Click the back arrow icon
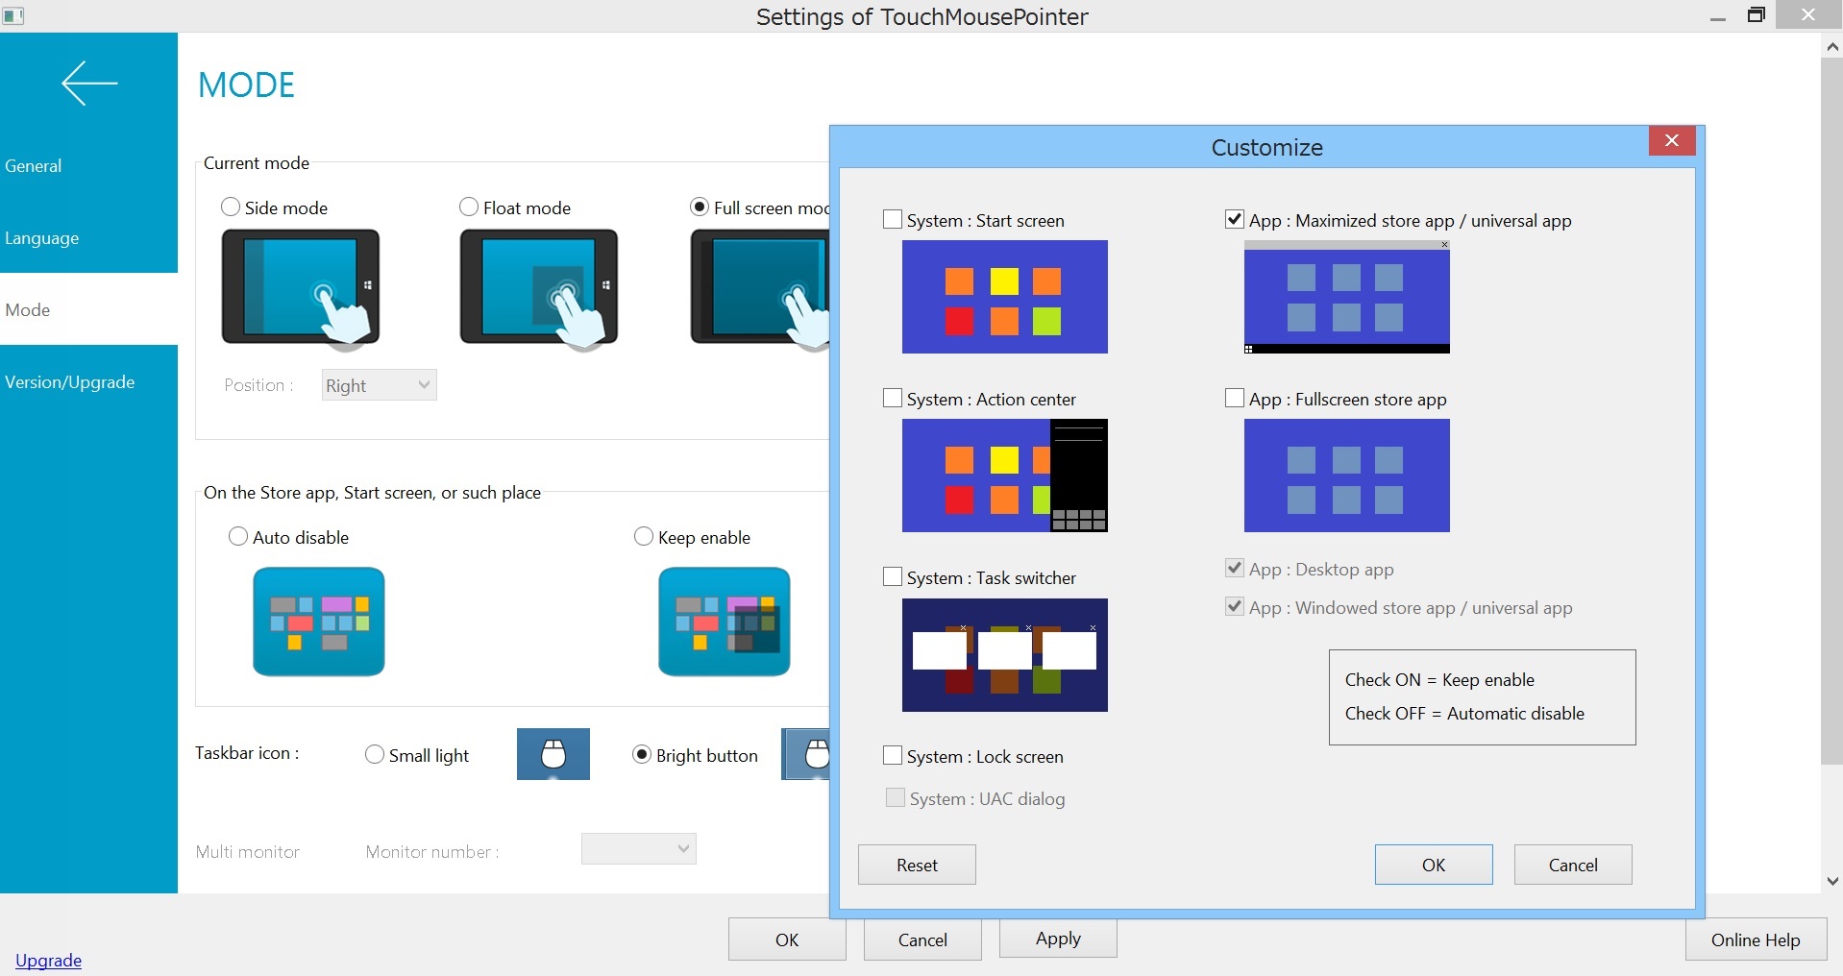 89,84
